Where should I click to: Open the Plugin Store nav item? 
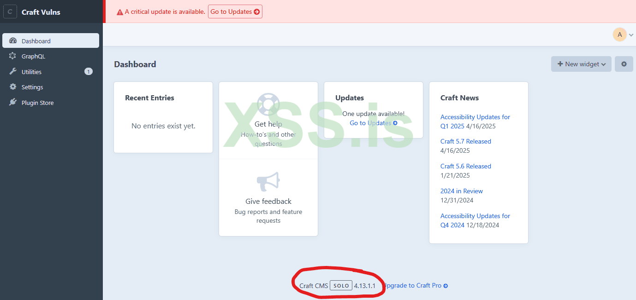coord(51,103)
